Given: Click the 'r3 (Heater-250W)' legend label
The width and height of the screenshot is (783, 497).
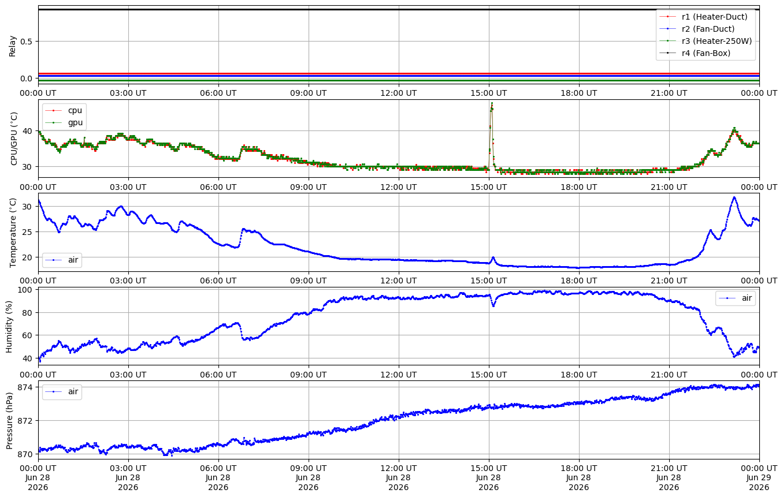Looking at the screenshot, I should pyautogui.click(x=717, y=41).
